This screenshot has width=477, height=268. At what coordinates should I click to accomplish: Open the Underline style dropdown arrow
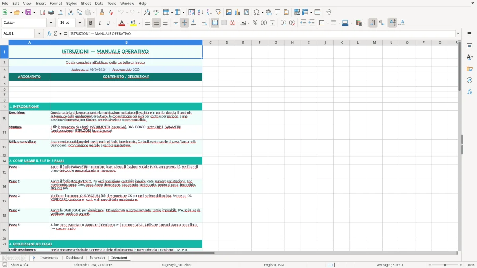(114, 23)
